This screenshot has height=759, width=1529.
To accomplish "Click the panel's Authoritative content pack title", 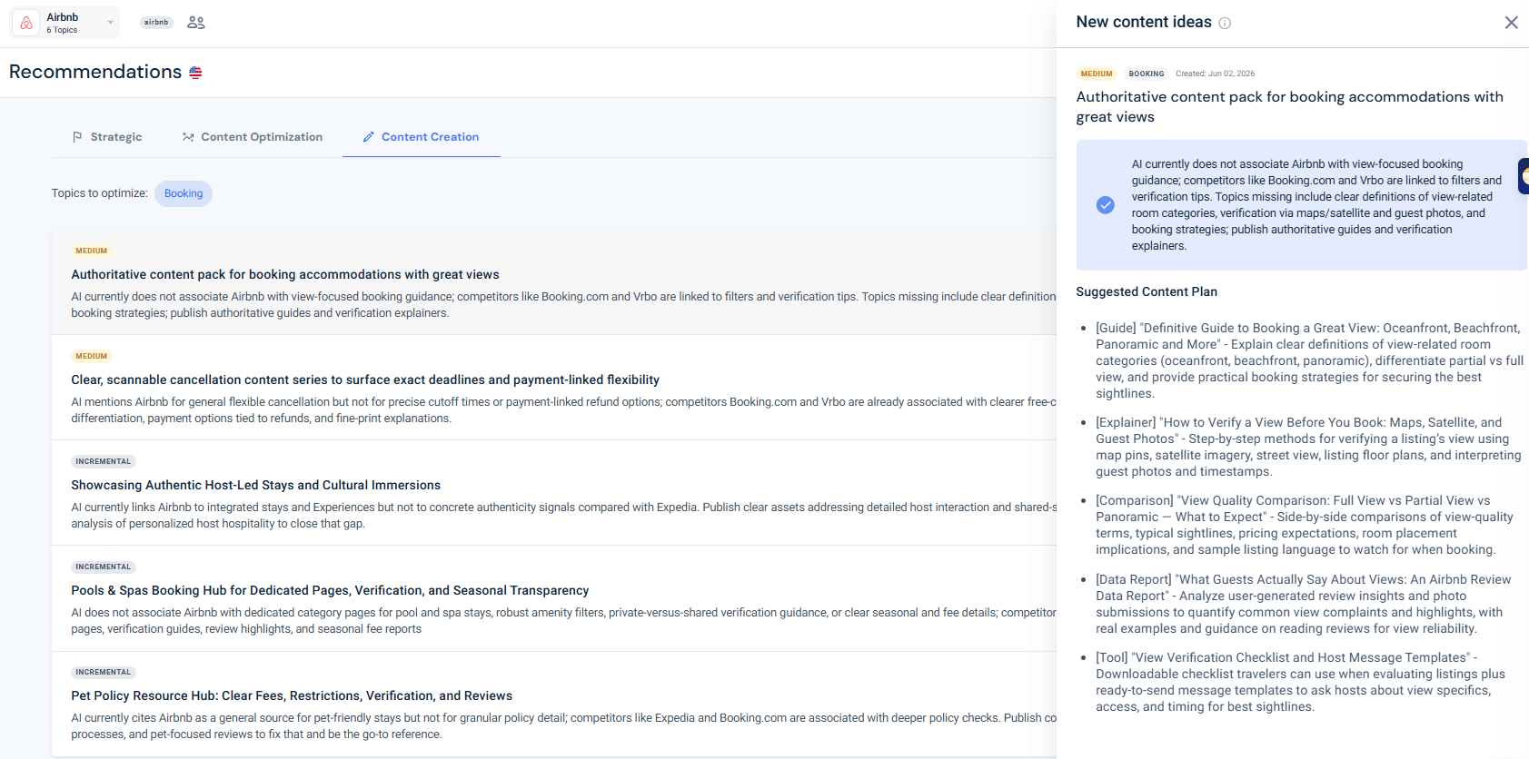I will coord(1290,106).
